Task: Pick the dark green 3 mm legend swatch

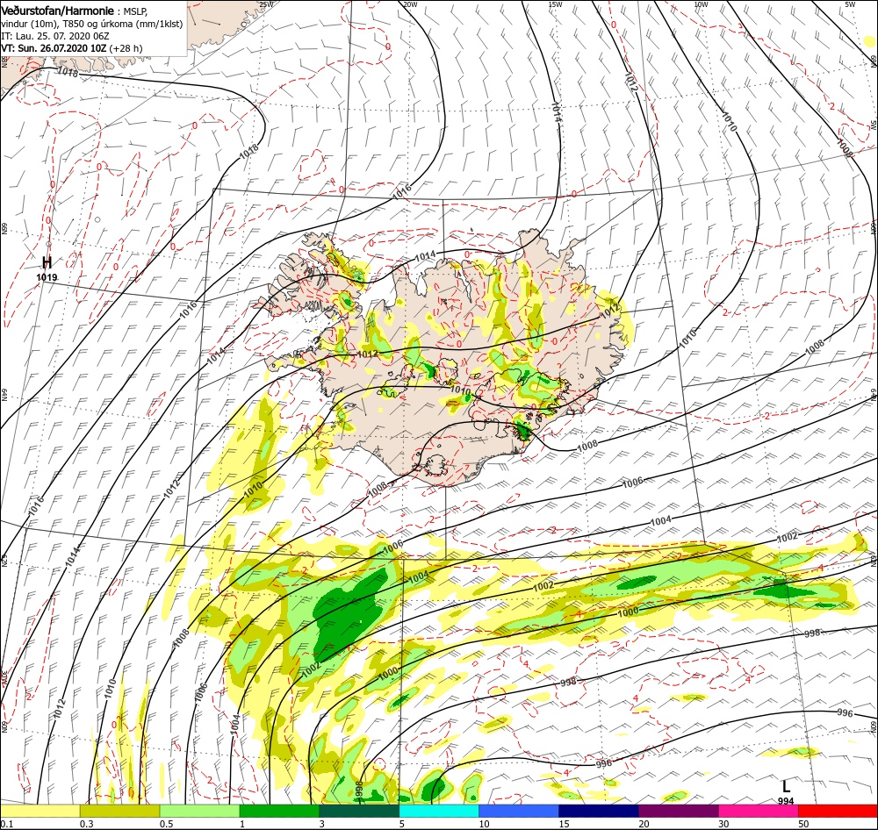Action: pyautogui.click(x=359, y=811)
